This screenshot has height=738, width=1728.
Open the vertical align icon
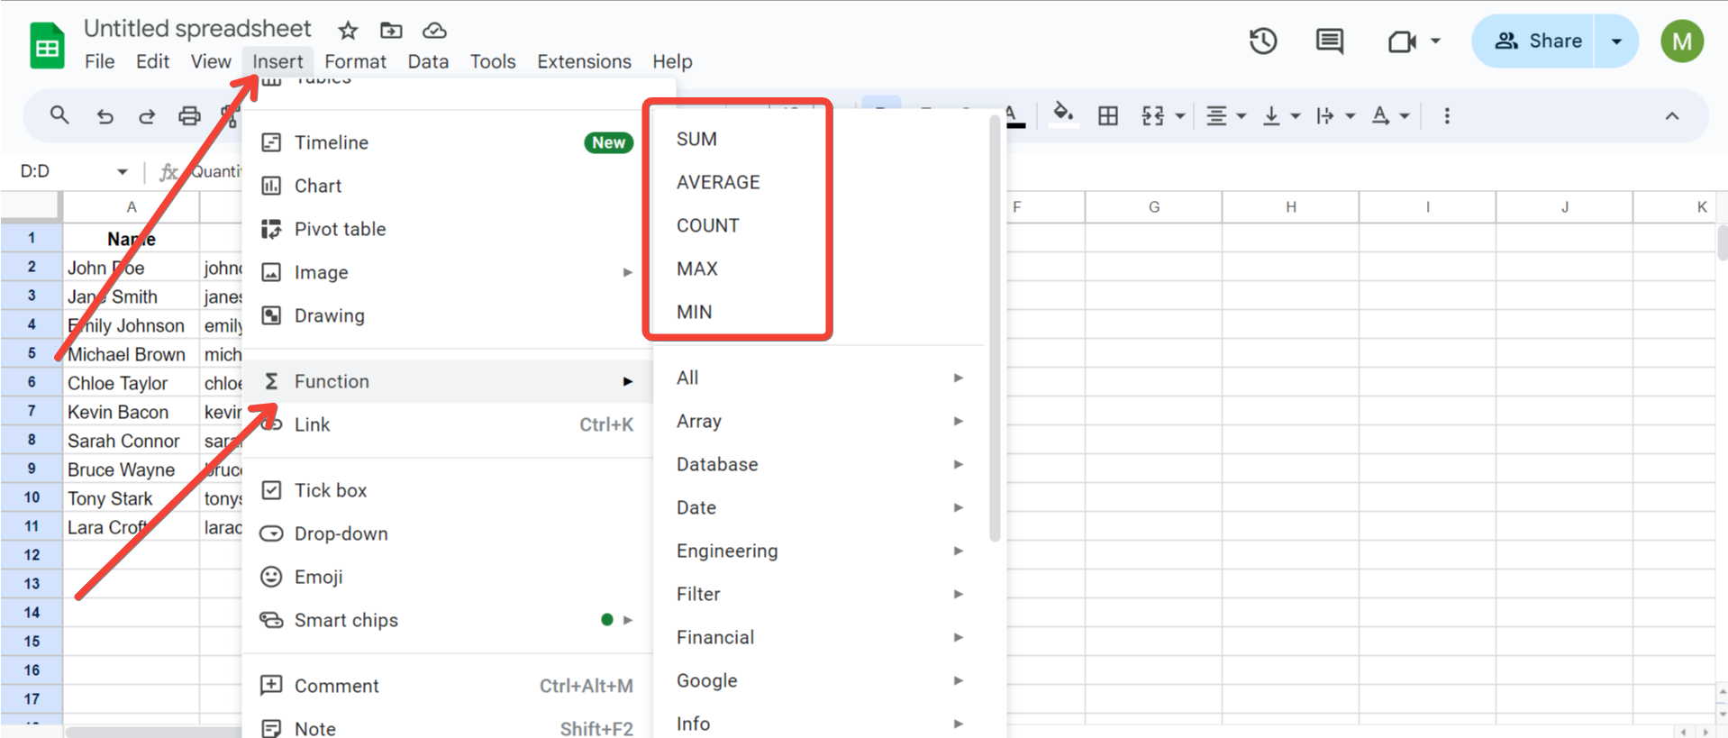pos(1272,115)
